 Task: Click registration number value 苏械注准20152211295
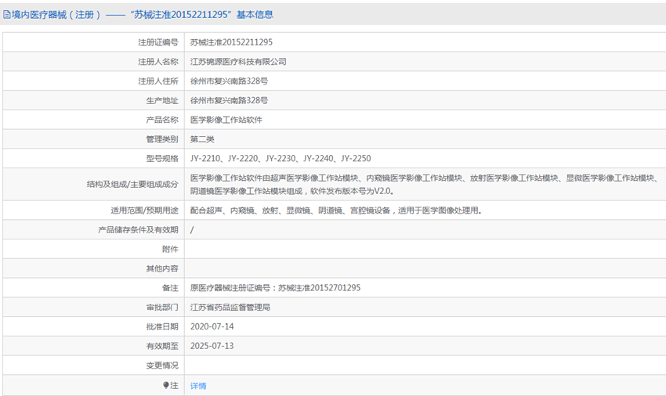(x=231, y=42)
